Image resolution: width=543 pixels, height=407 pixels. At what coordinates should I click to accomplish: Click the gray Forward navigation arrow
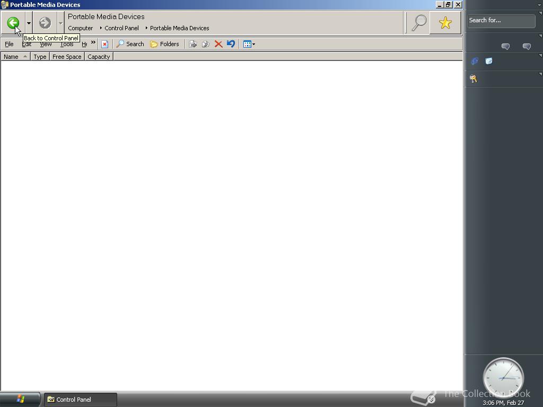45,23
